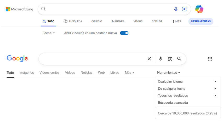
Task: Open Google Lens camera search icon
Action: [170, 59]
